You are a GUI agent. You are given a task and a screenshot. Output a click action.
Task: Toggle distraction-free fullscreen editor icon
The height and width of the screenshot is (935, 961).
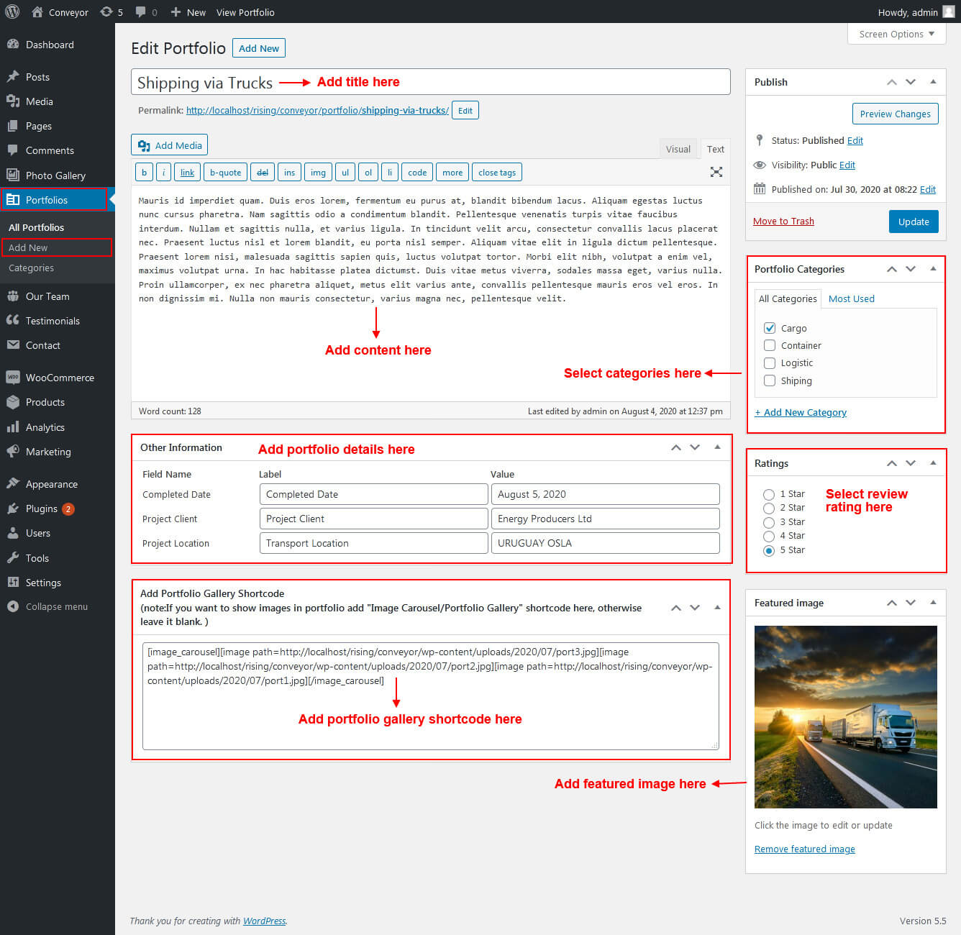pos(716,172)
